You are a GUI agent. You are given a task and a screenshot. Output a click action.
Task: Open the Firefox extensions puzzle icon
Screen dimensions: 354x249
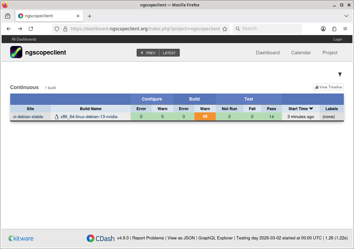334,29
